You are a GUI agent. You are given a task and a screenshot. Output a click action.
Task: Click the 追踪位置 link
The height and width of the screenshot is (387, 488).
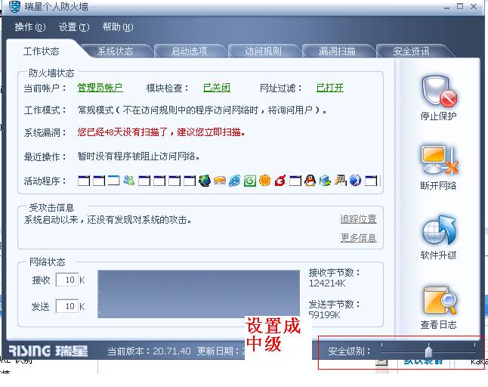(x=358, y=219)
